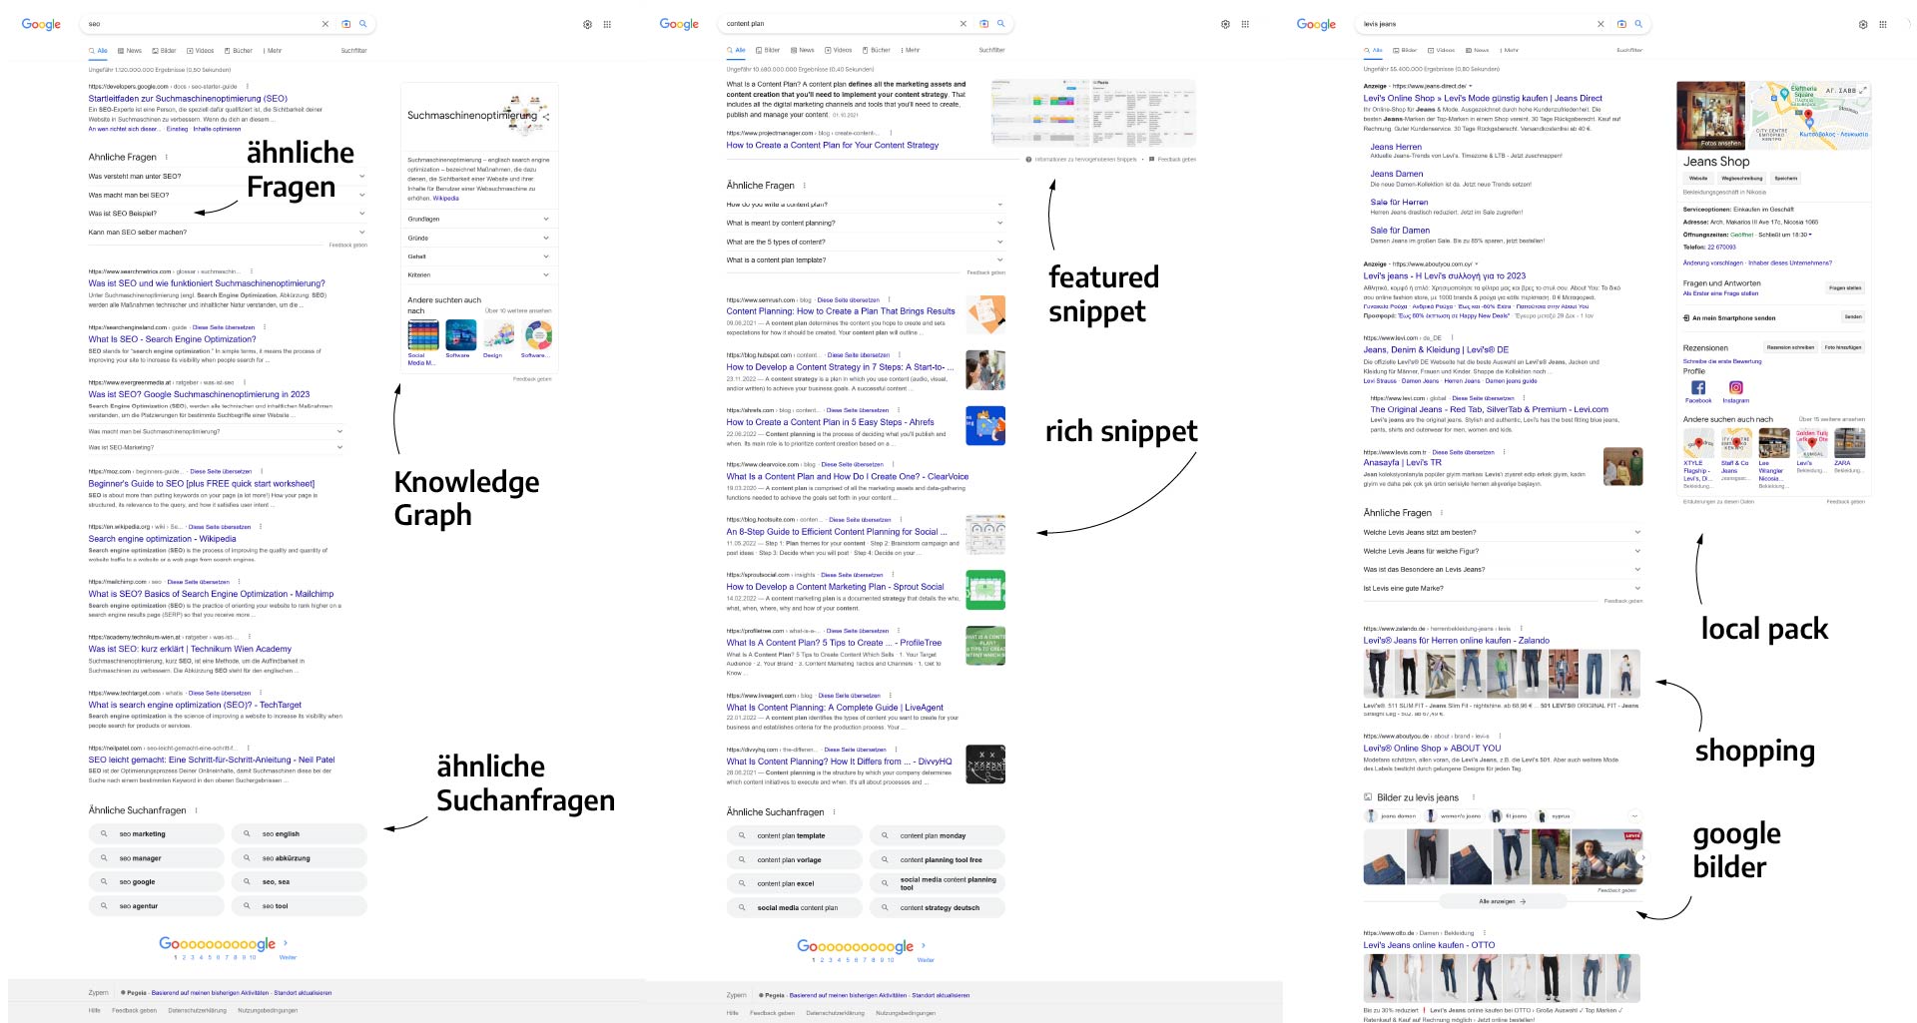
Task: Switch to News tab on seo page
Action: [130, 51]
